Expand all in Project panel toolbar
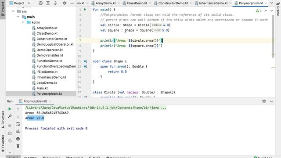 pyautogui.click(x=48, y=3)
